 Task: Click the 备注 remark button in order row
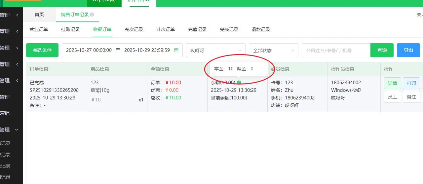(x=411, y=97)
